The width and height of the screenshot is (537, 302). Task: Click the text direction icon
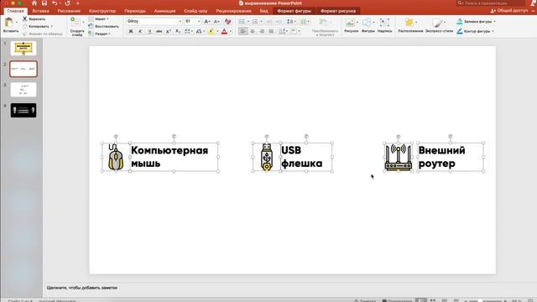point(282,31)
